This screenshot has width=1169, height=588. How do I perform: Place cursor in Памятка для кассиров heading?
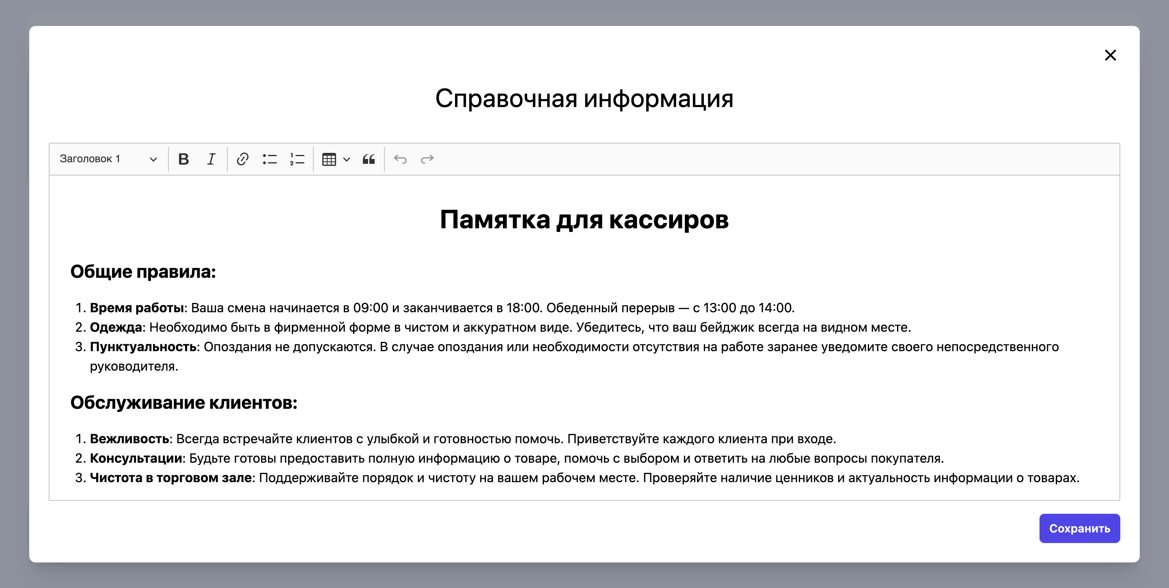coord(584,220)
